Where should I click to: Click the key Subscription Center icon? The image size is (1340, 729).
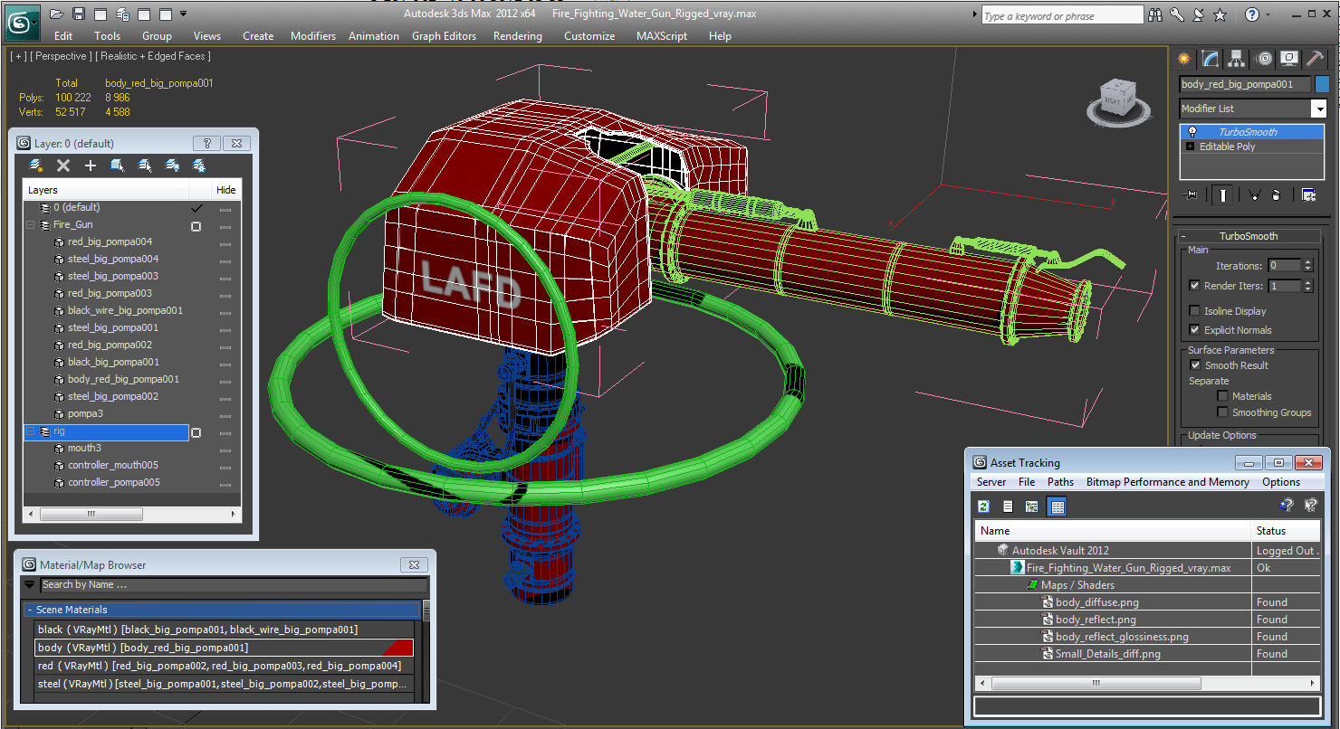[1177, 14]
